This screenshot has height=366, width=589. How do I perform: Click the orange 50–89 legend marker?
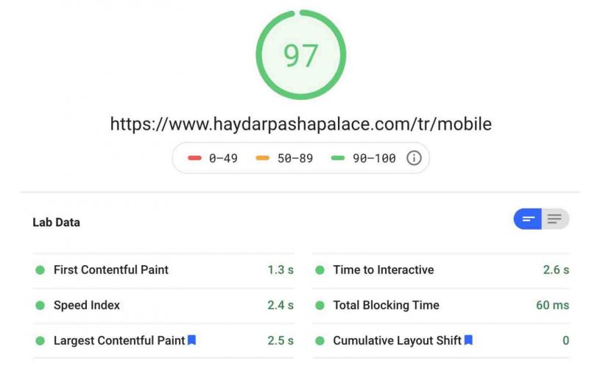click(263, 158)
